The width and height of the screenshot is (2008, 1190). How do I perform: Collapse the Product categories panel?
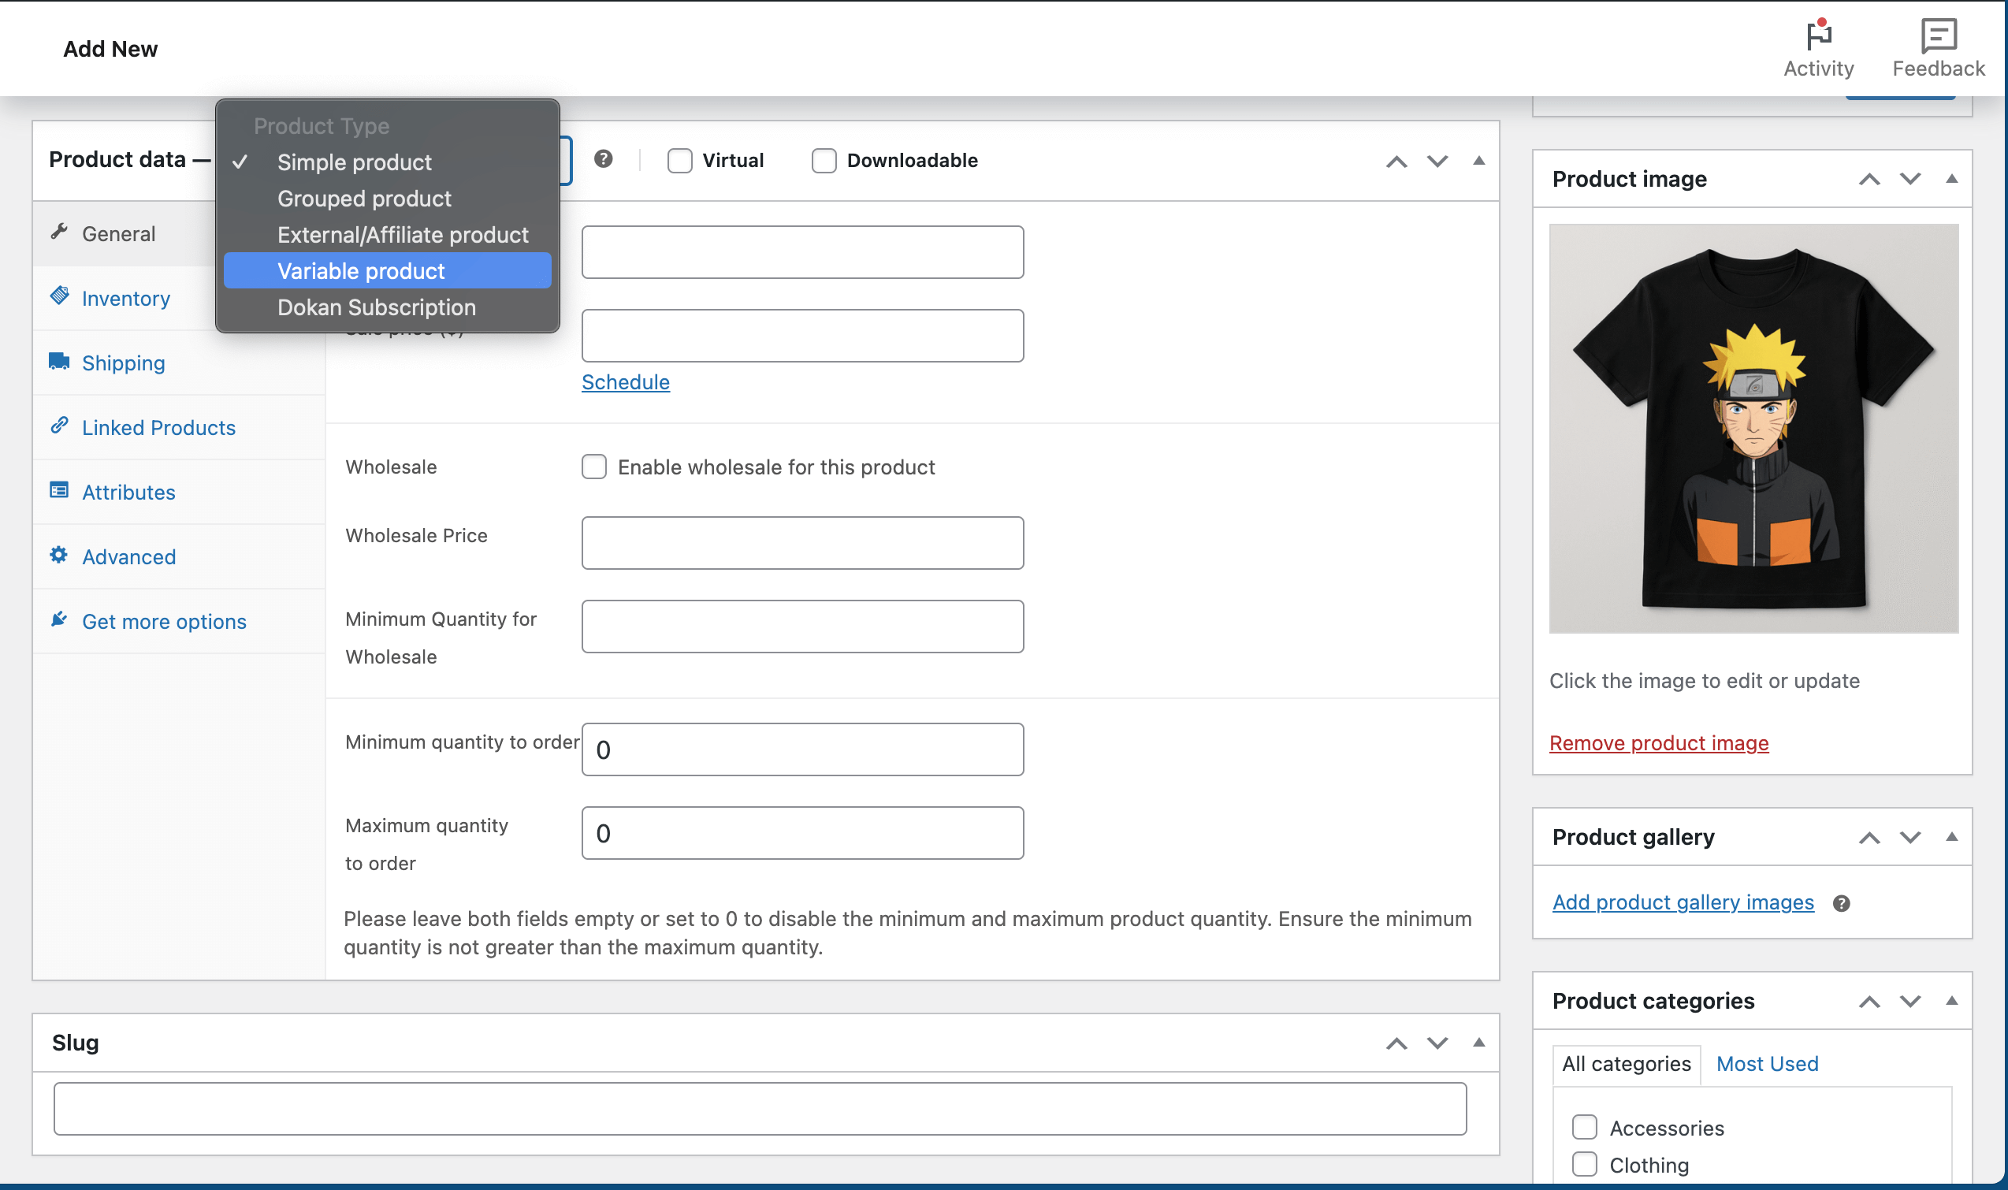point(1952,1001)
